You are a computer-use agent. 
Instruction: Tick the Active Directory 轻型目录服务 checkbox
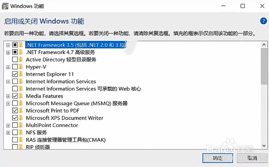pyautogui.click(x=15, y=60)
